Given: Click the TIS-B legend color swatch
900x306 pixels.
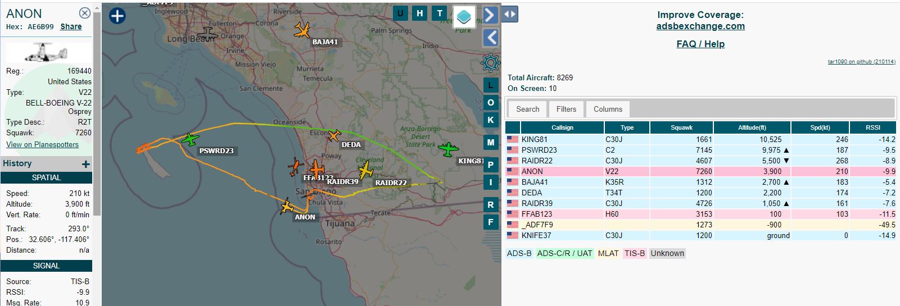Looking at the screenshot, I should (635, 253).
